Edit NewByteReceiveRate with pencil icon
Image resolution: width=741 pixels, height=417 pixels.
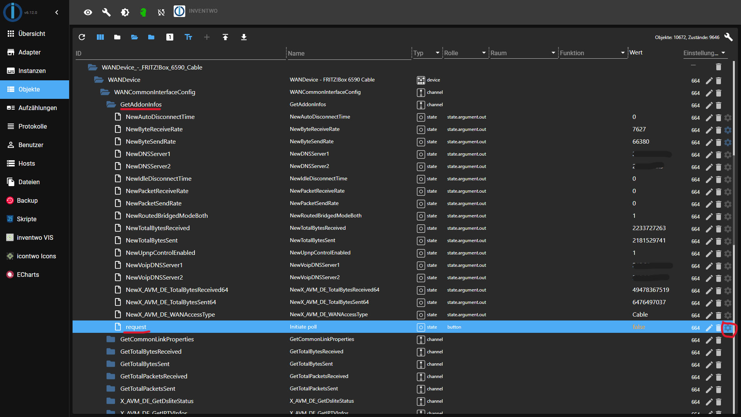click(x=709, y=130)
